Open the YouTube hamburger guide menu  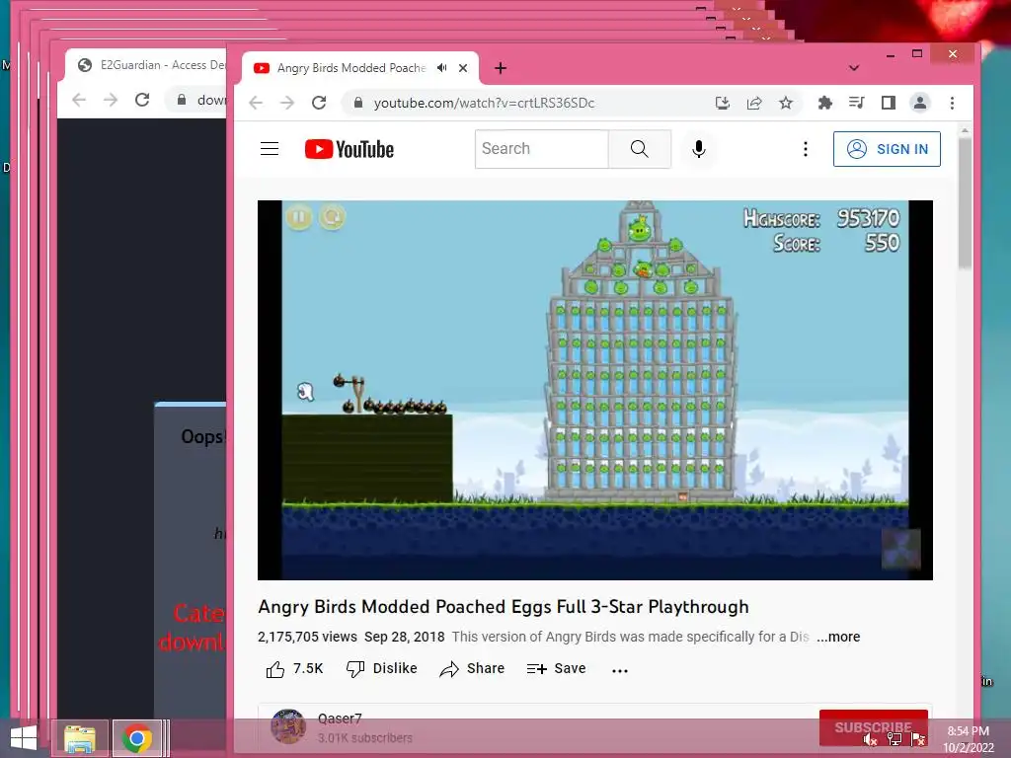click(270, 149)
